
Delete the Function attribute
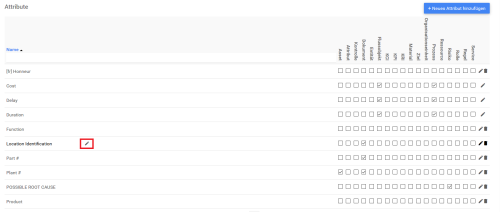485,129
